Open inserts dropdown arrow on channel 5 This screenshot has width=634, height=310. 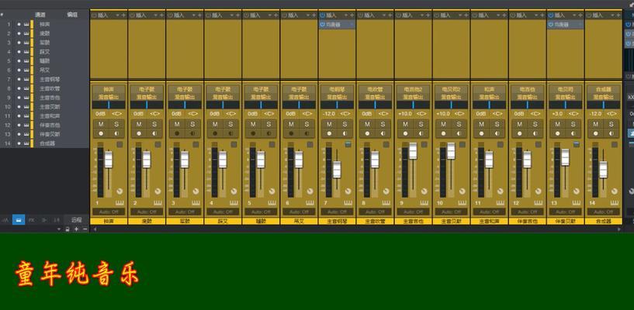[x=269, y=15]
